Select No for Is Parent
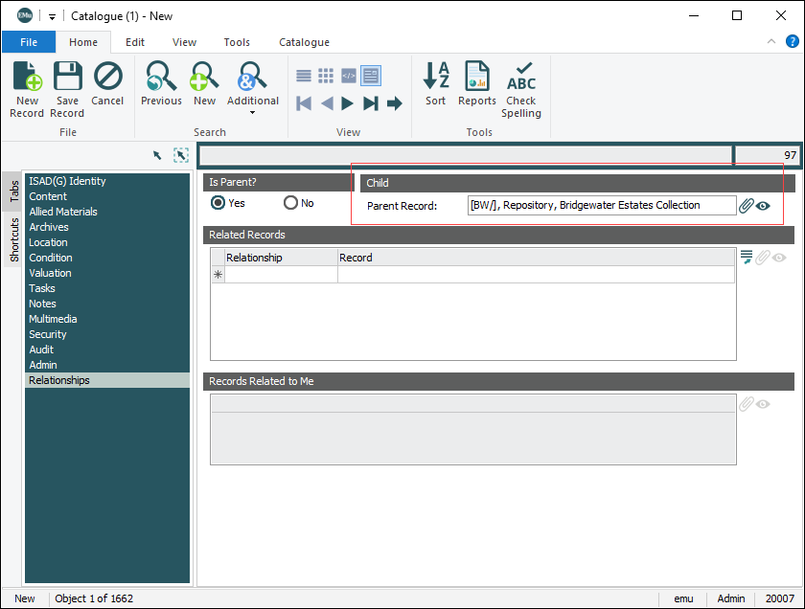This screenshot has width=805, height=609. 290,203
